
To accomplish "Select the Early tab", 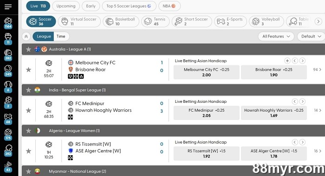I will point(91,6).
